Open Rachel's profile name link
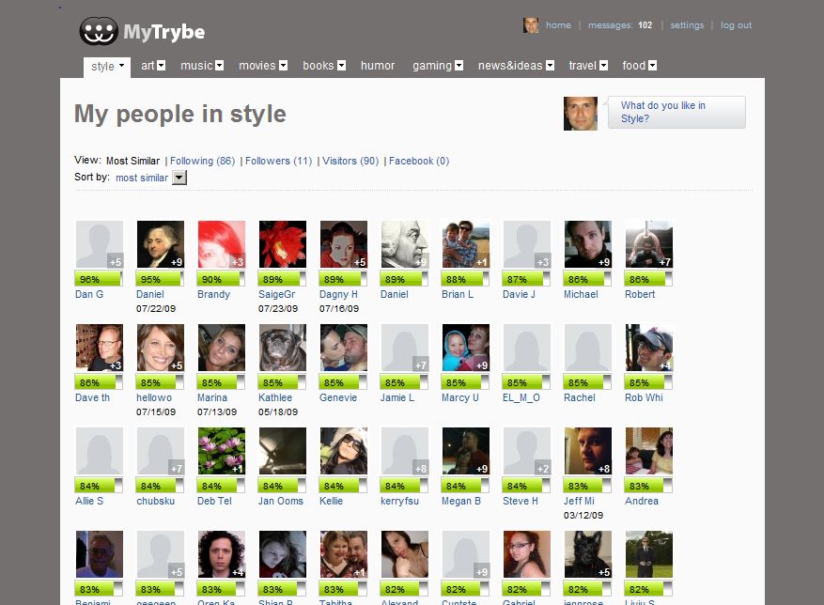 tap(580, 398)
